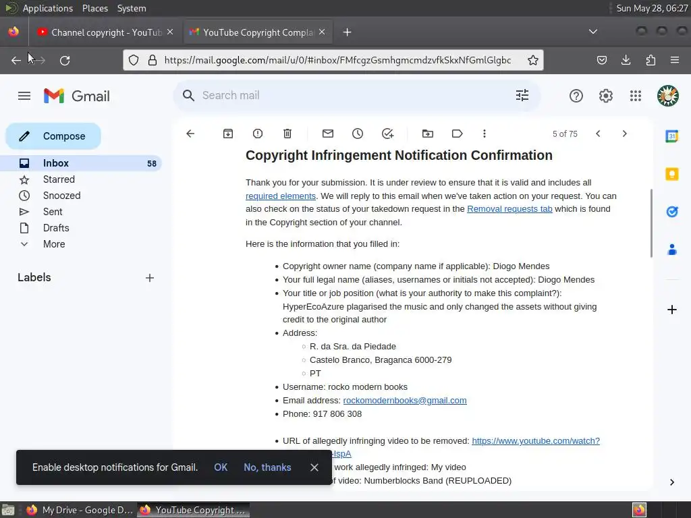Add email to Tasks
The height and width of the screenshot is (518, 691).
387,134
